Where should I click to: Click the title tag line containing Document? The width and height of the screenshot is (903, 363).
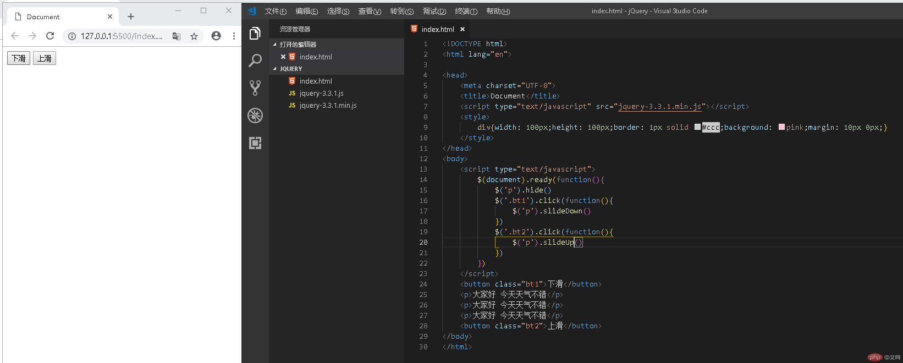point(510,96)
